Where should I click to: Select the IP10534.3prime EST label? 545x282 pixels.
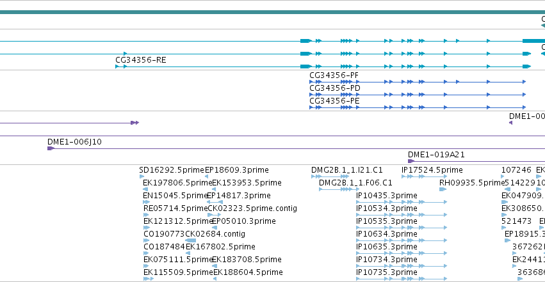pos(387,208)
